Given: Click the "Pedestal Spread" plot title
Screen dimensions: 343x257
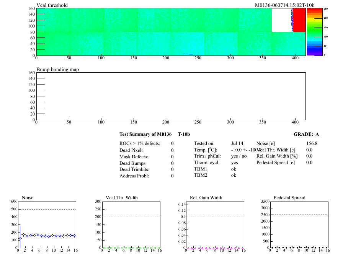Looking at the screenshot, I should point(289,198).
